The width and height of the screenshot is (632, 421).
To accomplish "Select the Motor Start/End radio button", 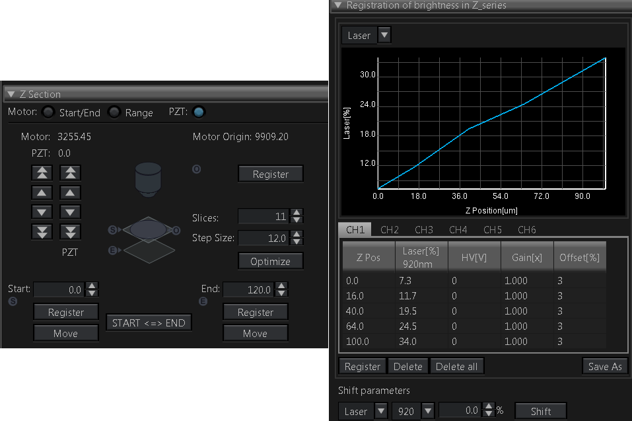I will pyautogui.click(x=48, y=112).
